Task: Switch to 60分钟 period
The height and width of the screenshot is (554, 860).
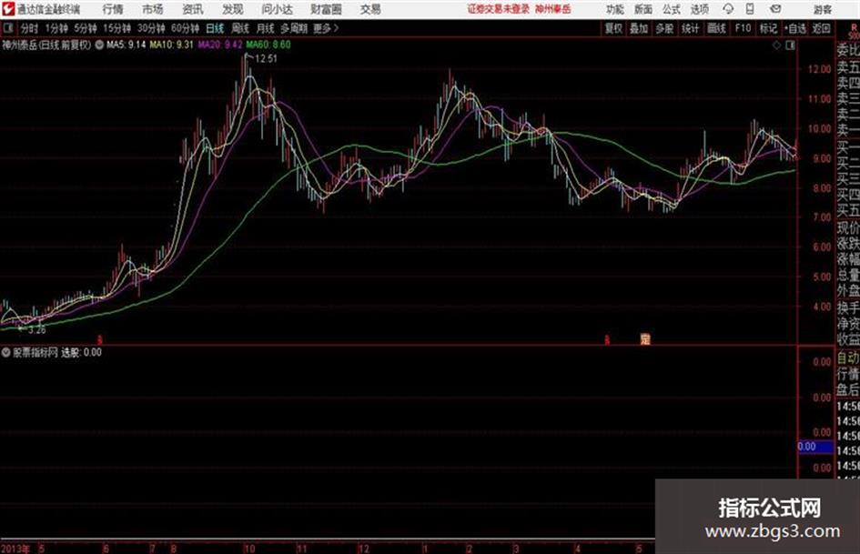Action: [185, 28]
